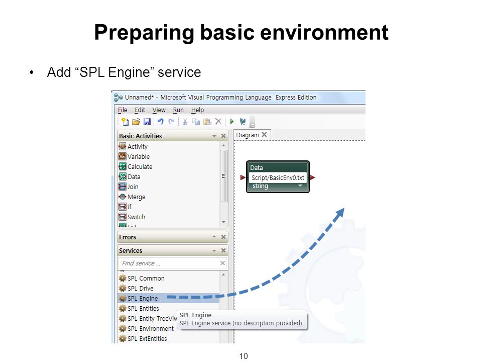Image resolution: width=482 pixels, height=362 pixels.
Task: Click Services list scroll up arrow
Action: pos(223,275)
